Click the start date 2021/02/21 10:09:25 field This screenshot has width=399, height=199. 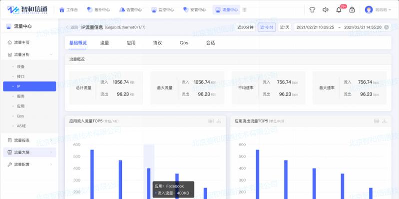click(x=315, y=27)
